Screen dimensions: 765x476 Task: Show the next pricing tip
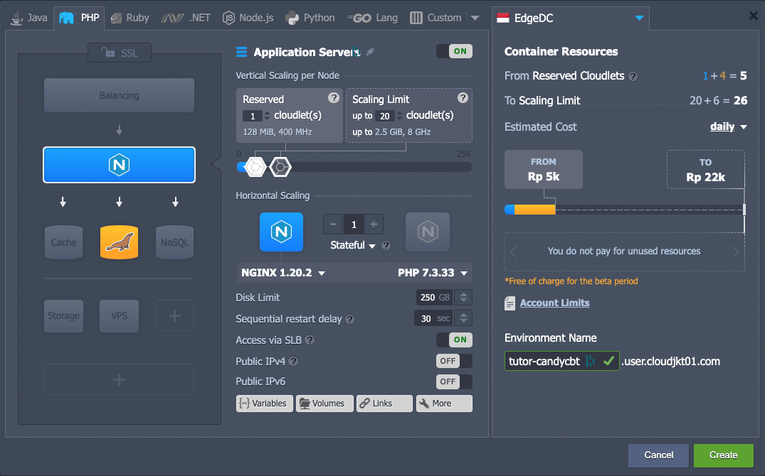point(735,252)
